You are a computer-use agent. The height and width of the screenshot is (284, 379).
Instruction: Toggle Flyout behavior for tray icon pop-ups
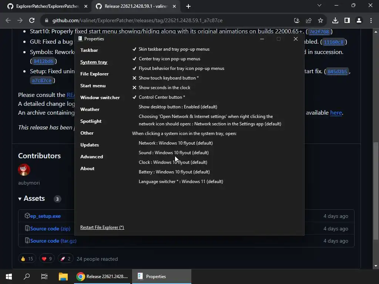pyautogui.click(x=178, y=68)
